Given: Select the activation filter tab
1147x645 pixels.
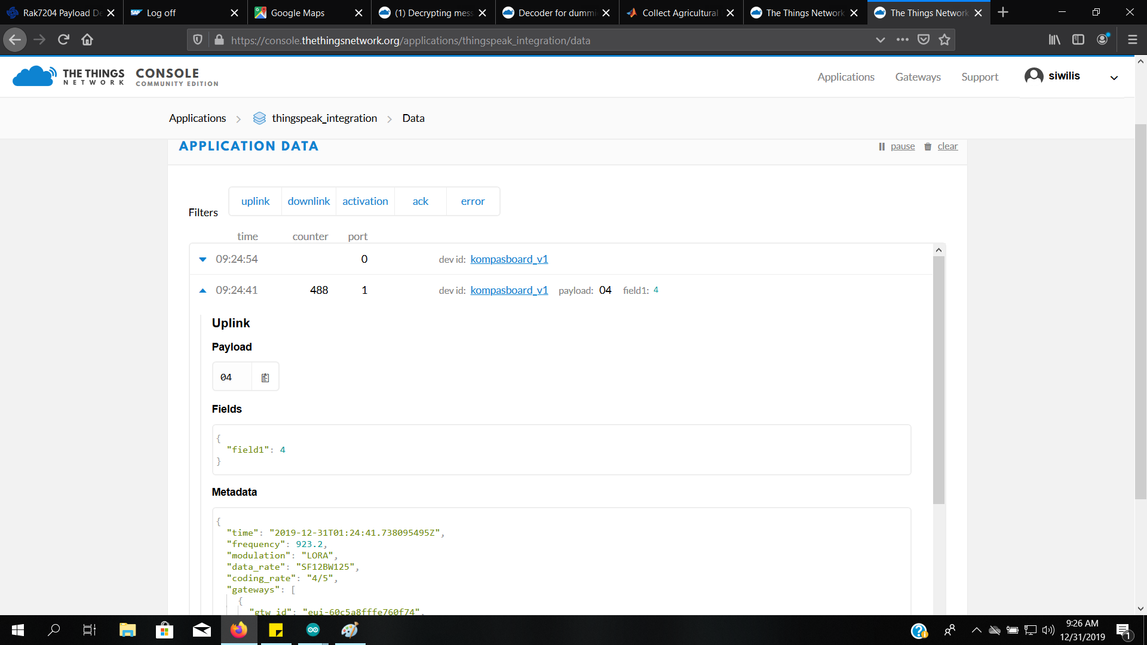Looking at the screenshot, I should pos(366,201).
